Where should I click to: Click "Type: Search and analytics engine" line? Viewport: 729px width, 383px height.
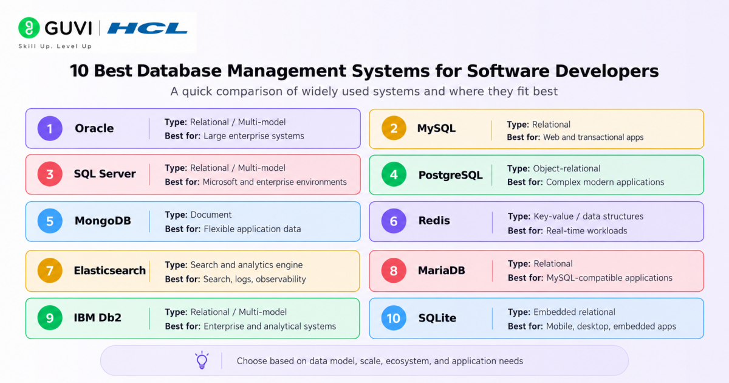tap(234, 265)
